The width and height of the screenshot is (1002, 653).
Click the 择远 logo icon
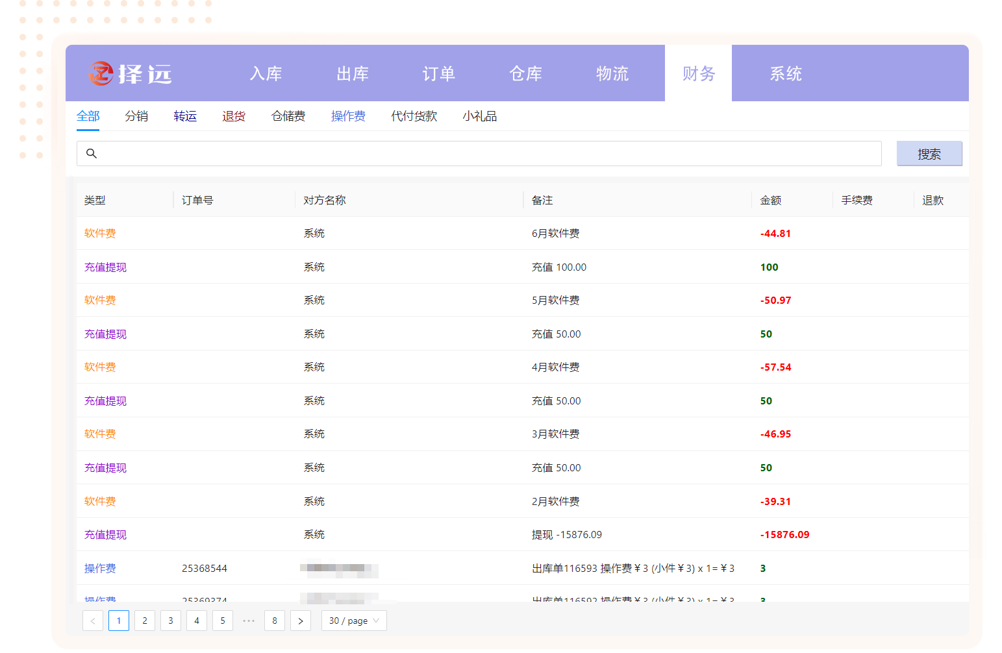[x=101, y=73]
